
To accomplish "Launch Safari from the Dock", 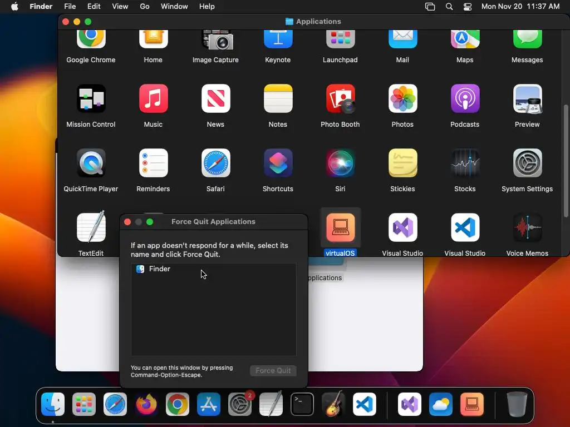I will [115, 404].
